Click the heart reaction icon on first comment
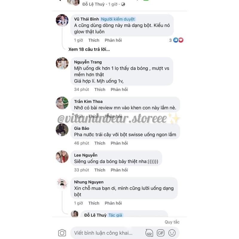This screenshot has height=239, width=239. (x=181, y=40)
